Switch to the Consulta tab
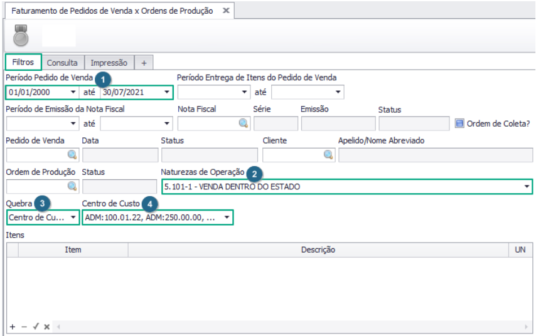The width and height of the screenshot is (536, 336). point(62,63)
